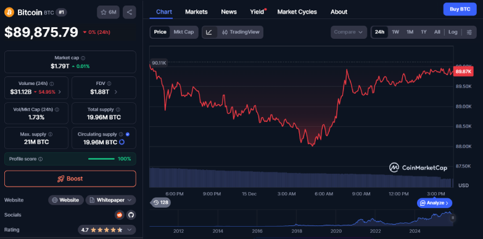Open the Market Cycles tab
This screenshot has height=239, width=483.
297,12
